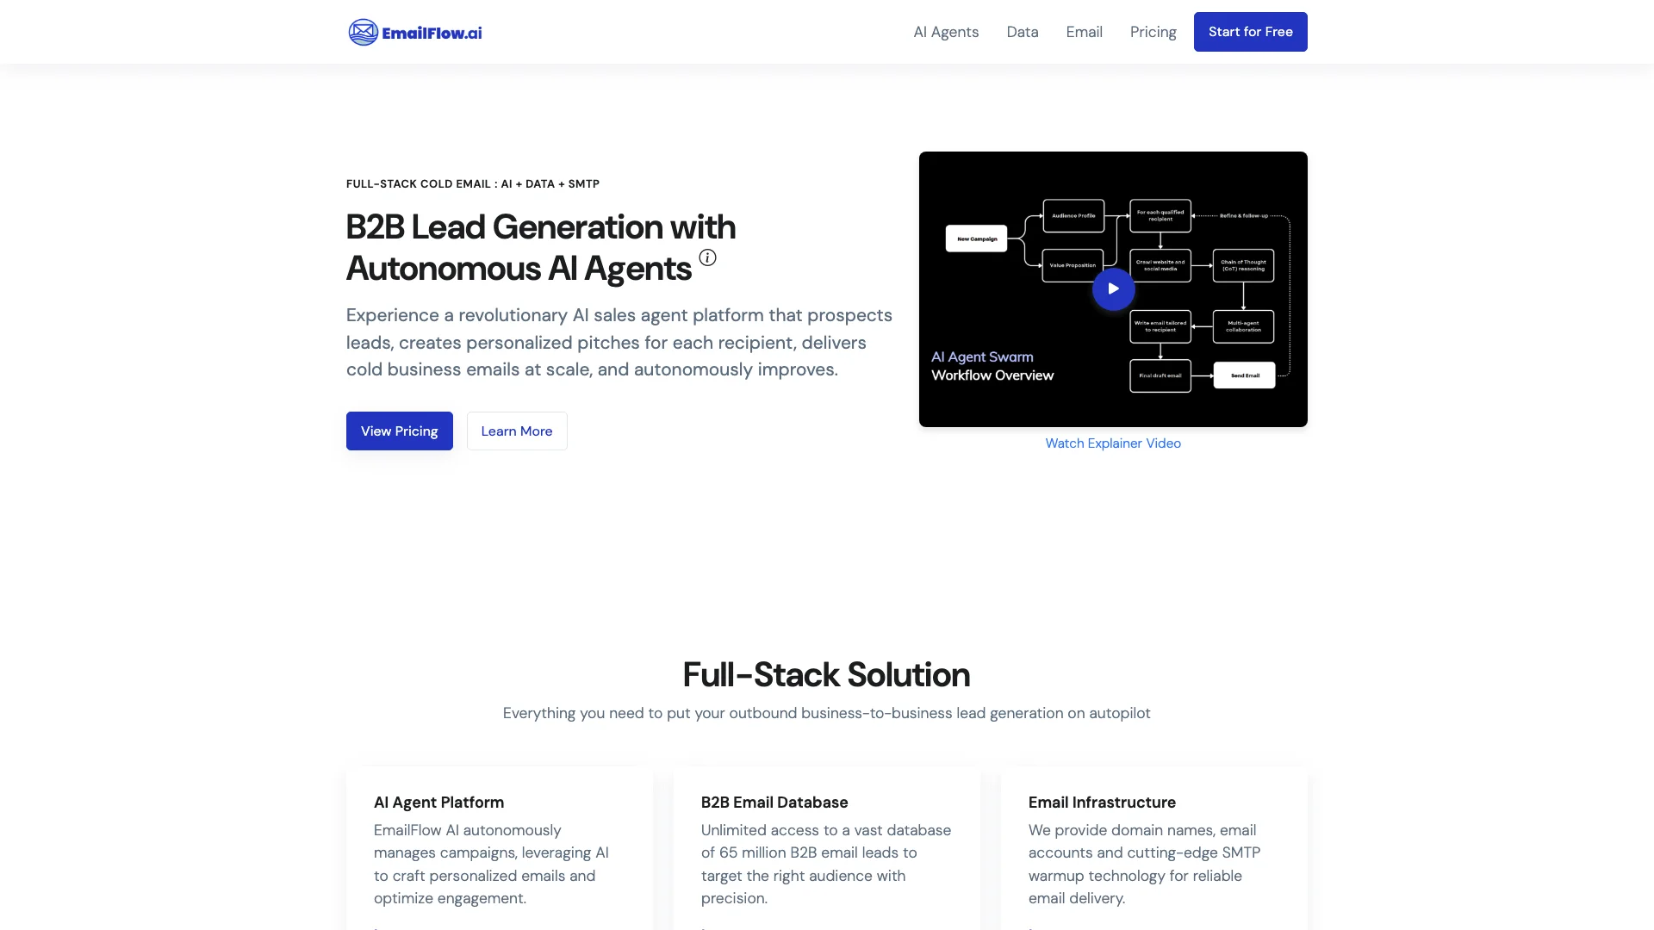
Task: Click the Watch Explainer Video link
Action: (1113, 443)
